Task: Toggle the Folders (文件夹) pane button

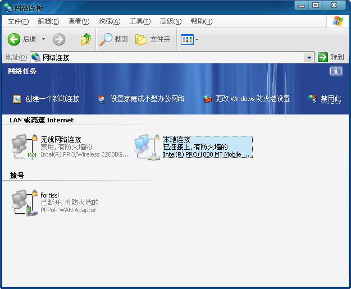Action: [153, 39]
